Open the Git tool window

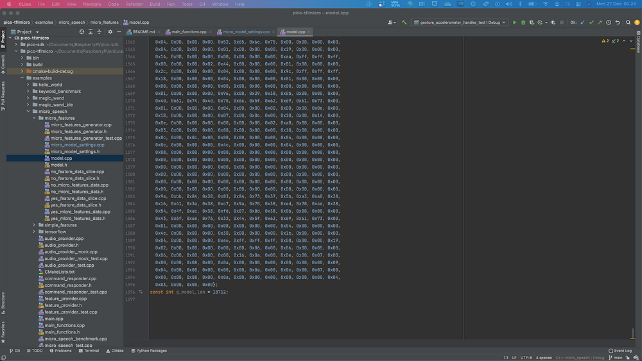pos(15,351)
